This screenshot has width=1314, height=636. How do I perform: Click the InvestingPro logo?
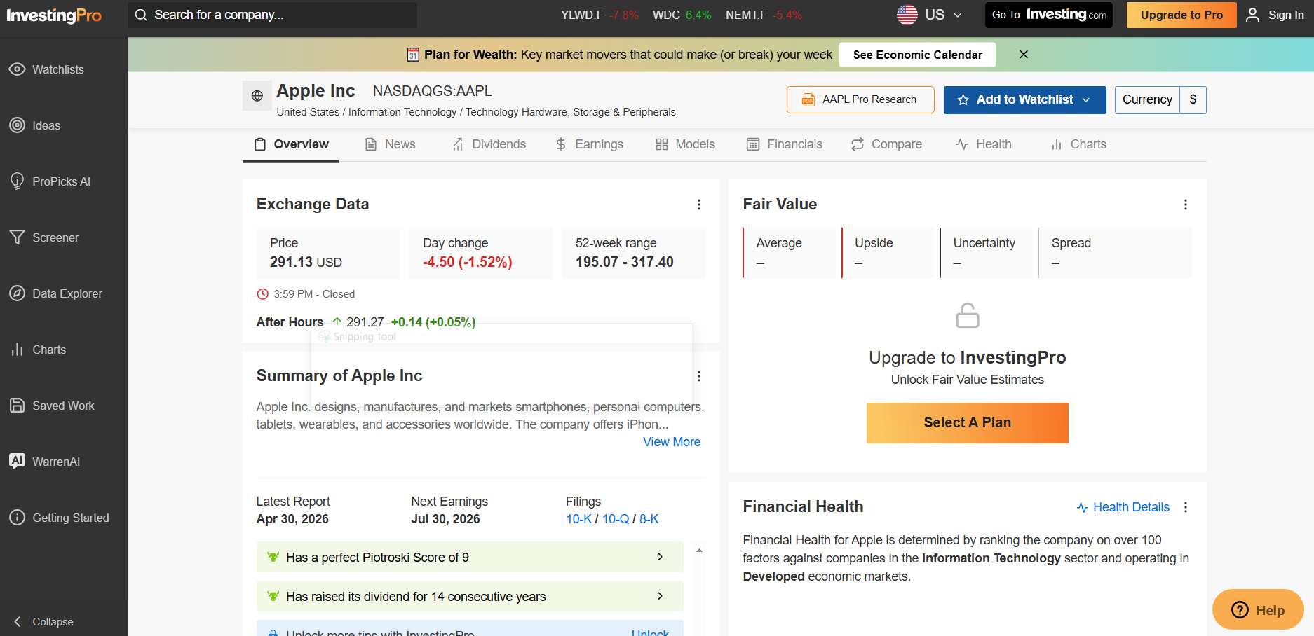tap(54, 15)
